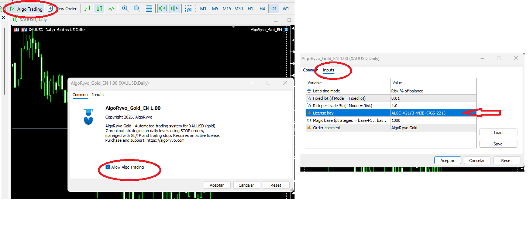Viewport: 530px width, 229px height.
Task: Select the M30 timeframe
Action: [238, 9]
